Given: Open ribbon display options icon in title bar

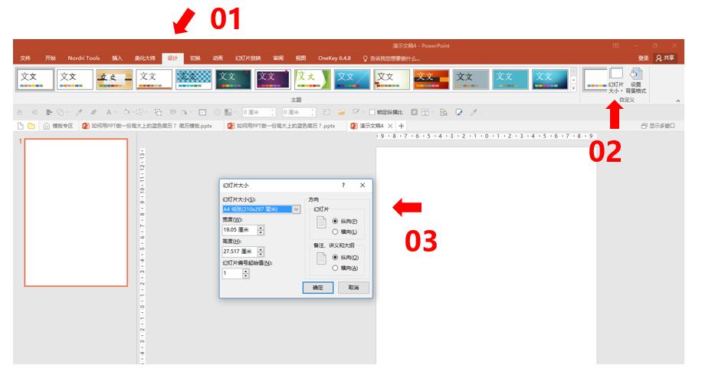Looking at the screenshot, I should click(615, 46).
